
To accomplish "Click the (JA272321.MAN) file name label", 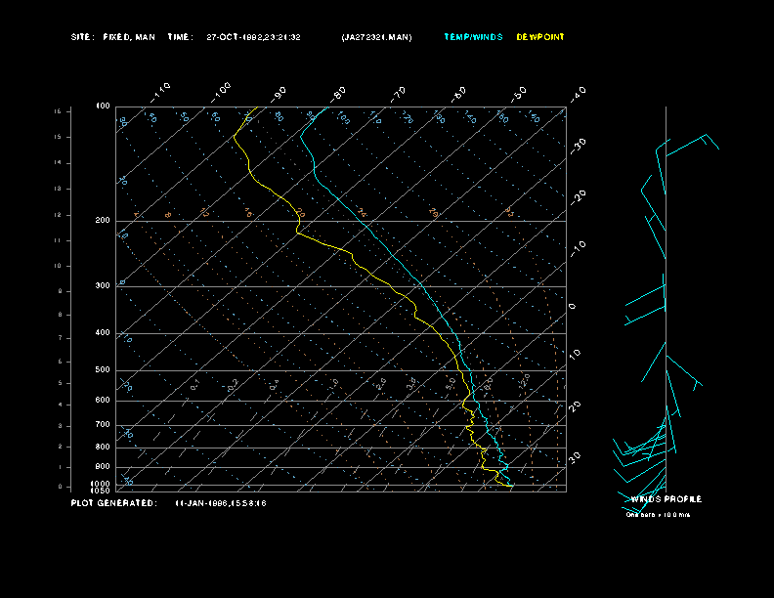I will point(376,37).
